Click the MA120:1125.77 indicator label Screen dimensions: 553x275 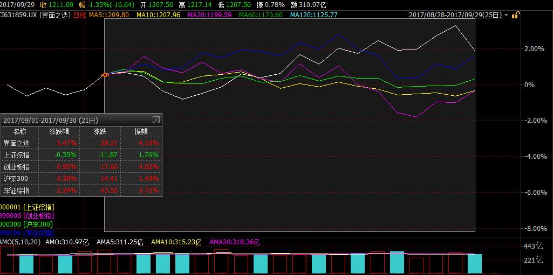314,15
